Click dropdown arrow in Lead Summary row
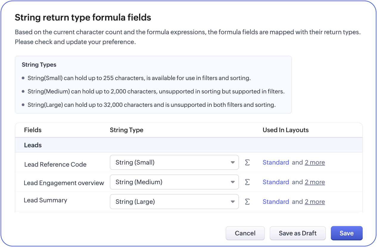 [x=233, y=202]
